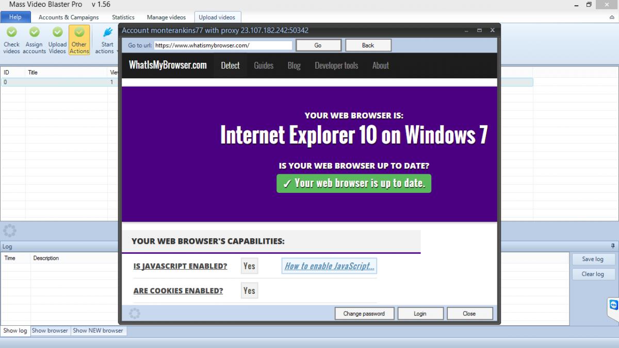Open the Manage videos tab

click(166, 17)
